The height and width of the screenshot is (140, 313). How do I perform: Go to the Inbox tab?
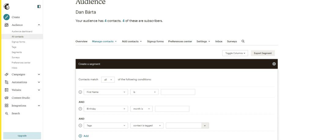(x=219, y=41)
